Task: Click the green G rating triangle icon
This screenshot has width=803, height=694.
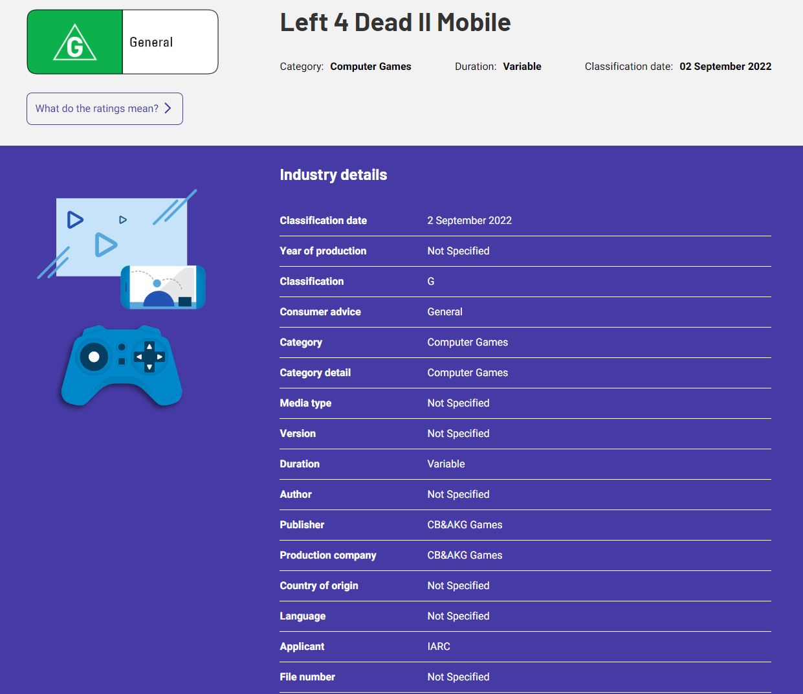Action: click(75, 43)
